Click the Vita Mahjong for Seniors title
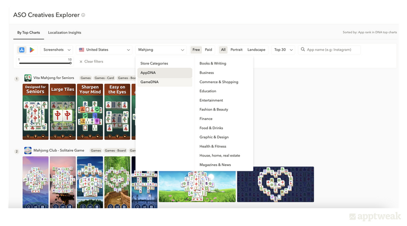This screenshot has width=407, height=226. [54, 78]
